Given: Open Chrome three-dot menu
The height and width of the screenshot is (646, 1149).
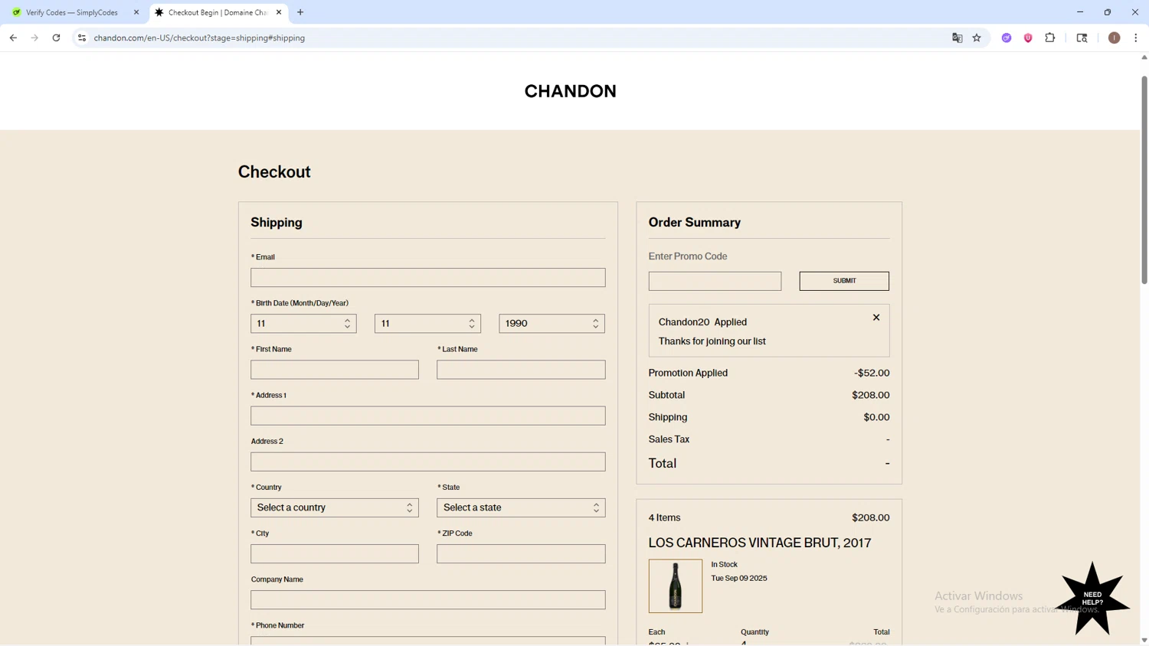Looking at the screenshot, I should pyautogui.click(x=1135, y=38).
